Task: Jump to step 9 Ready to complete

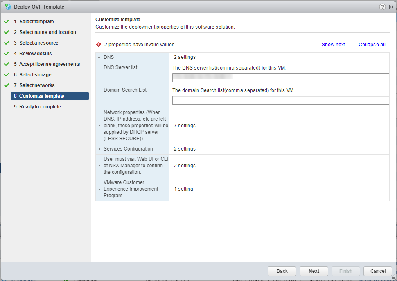Action: click(40, 107)
